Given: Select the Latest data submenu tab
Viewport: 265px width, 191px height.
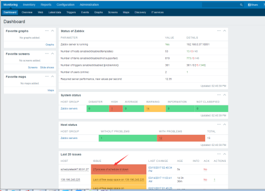Looking at the screenshot, I should [x=55, y=12].
